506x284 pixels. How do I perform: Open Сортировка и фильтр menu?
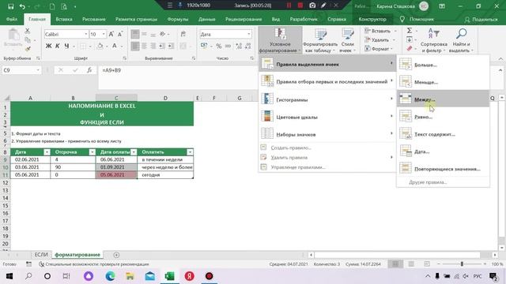(x=434, y=40)
